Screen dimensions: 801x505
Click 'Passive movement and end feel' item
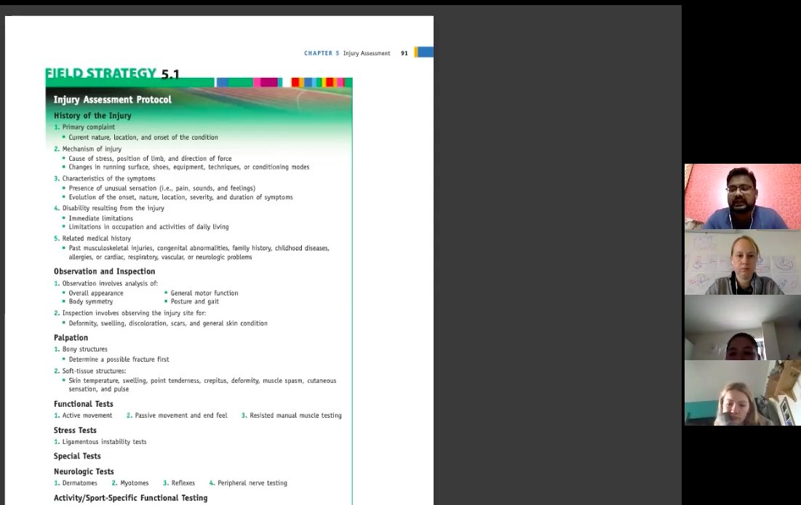181,415
